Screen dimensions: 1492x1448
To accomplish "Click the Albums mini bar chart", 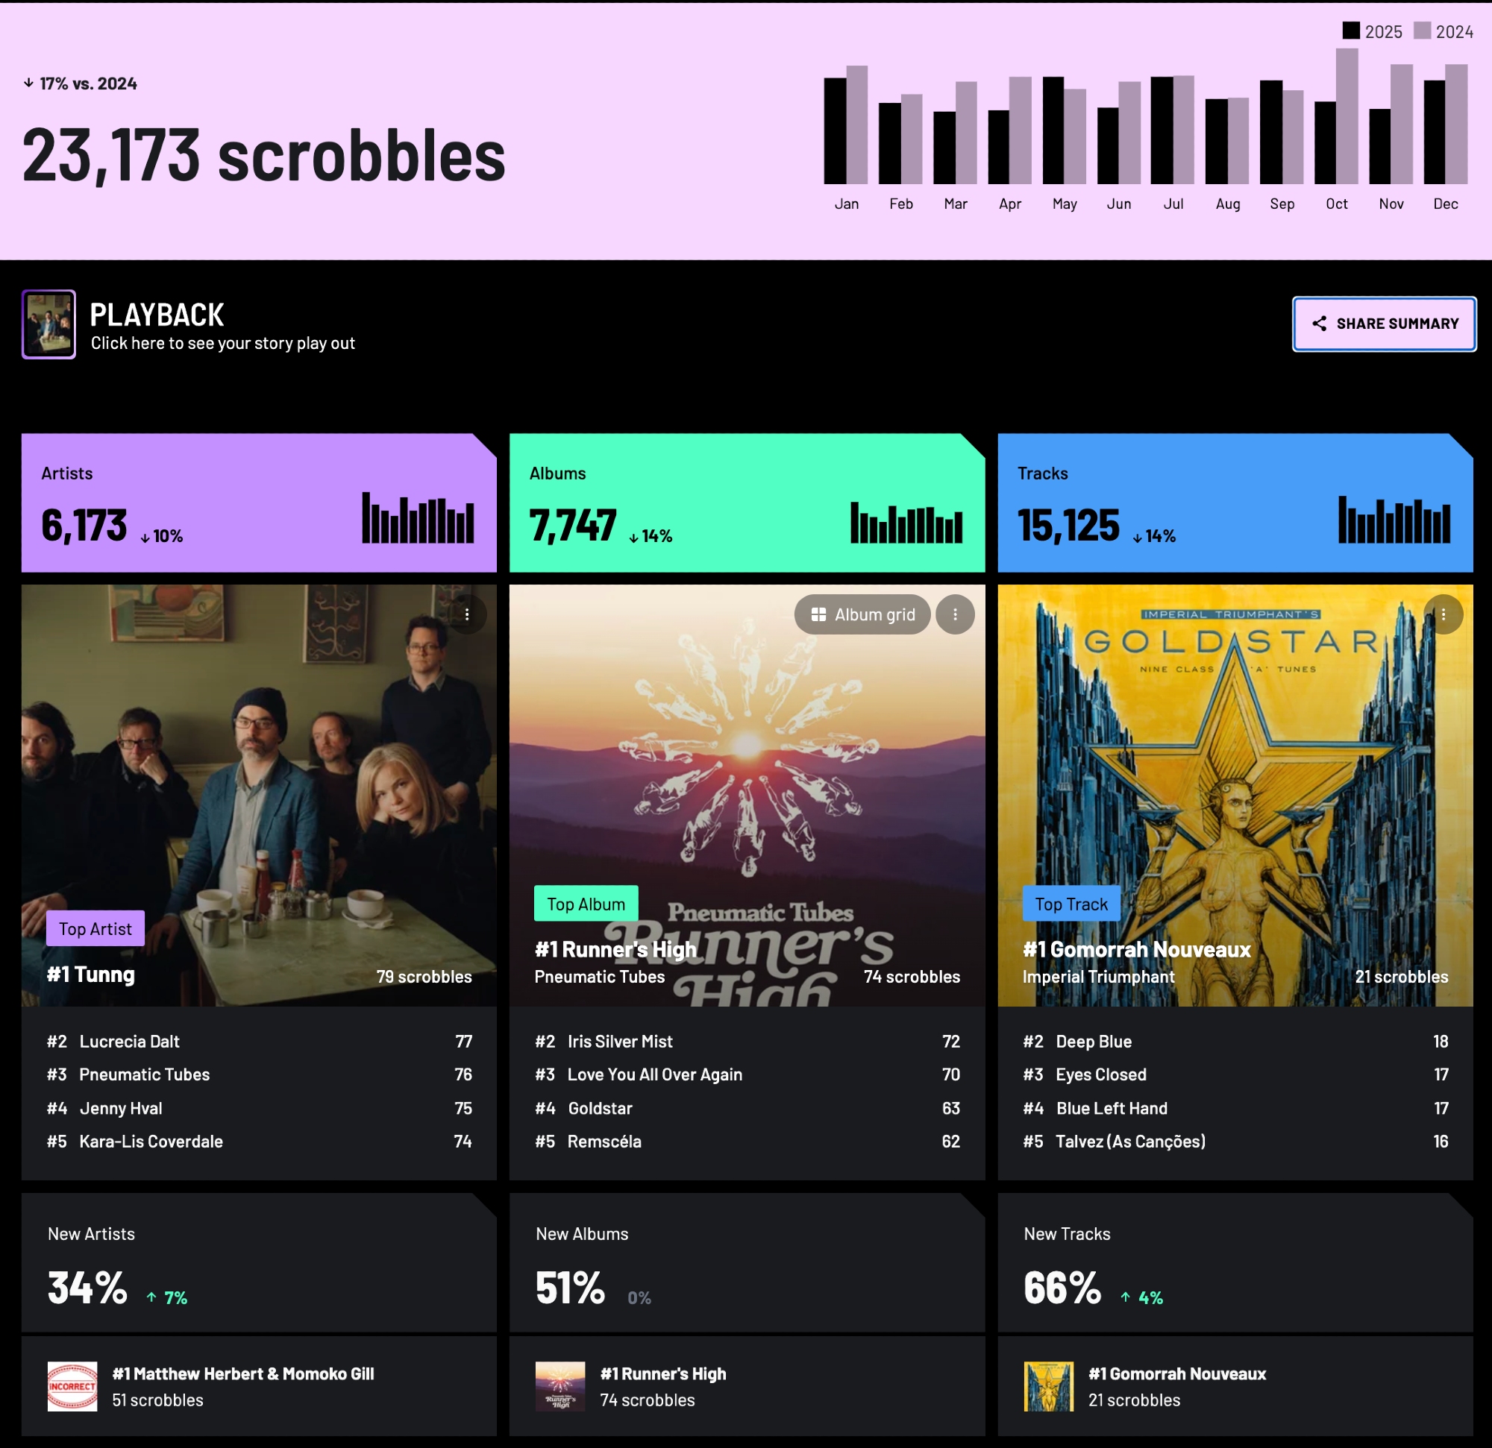I will (x=906, y=523).
